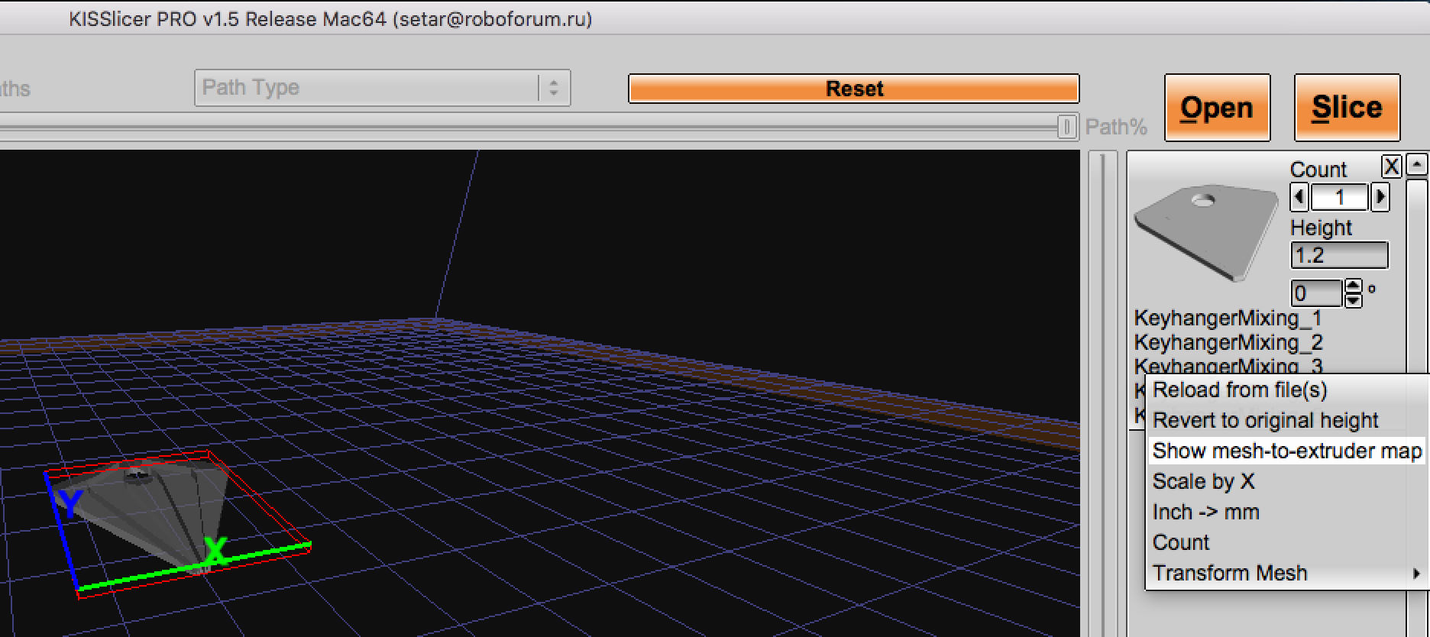Select Revert to original height

(1265, 420)
